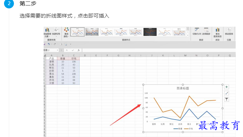This screenshot has width=243, height=137.
Task: Select column B header
Action: coord(63,55)
